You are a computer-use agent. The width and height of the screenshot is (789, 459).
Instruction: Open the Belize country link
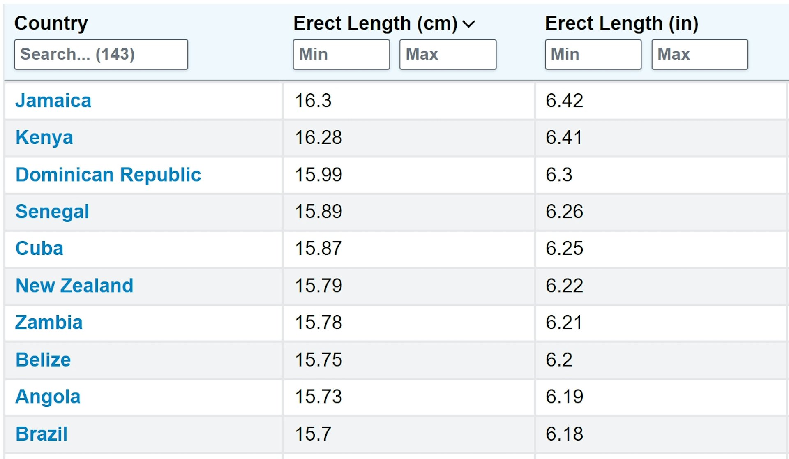click(x=43, y=360)
